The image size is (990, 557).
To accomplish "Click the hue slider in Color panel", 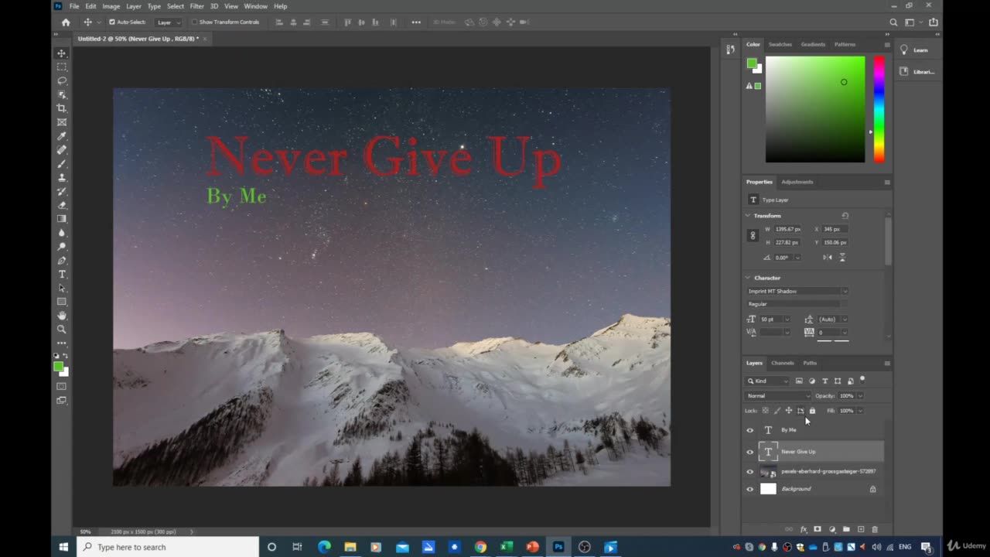I will (879, 109).
